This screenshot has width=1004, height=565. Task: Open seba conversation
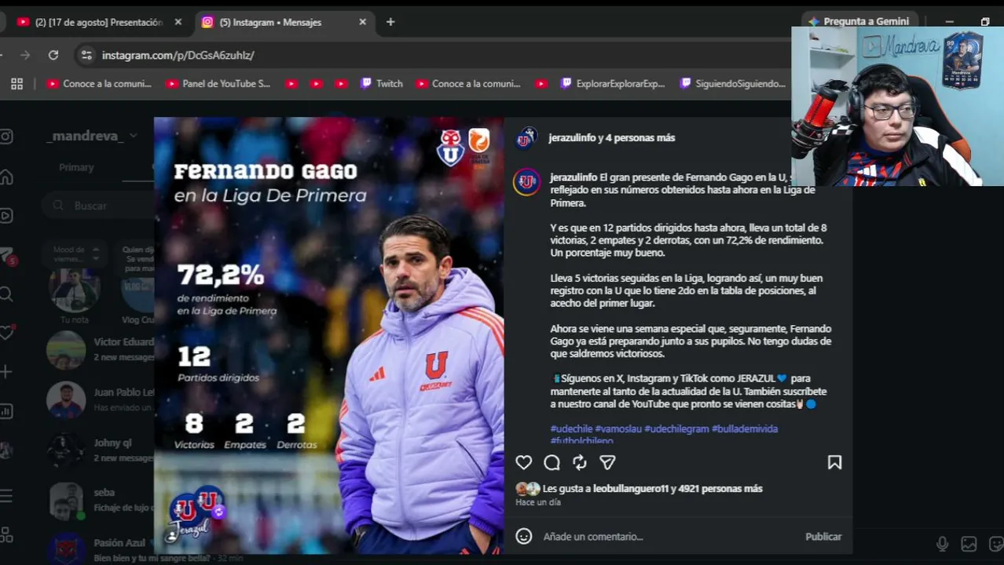[100, 501]
